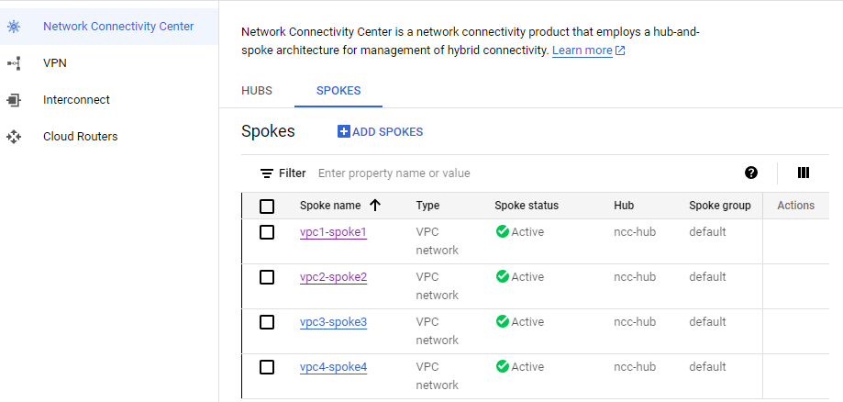Click the Network Connectivity Center sidebar icon
The width and height of the screenshot is (843, 402).
14,27
